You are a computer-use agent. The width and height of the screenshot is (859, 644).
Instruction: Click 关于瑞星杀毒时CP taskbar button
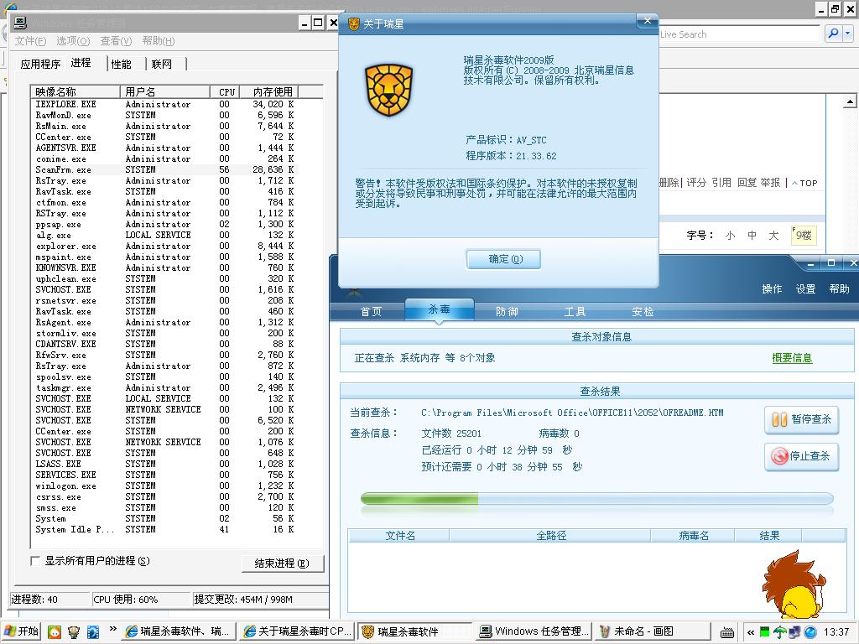296,631
